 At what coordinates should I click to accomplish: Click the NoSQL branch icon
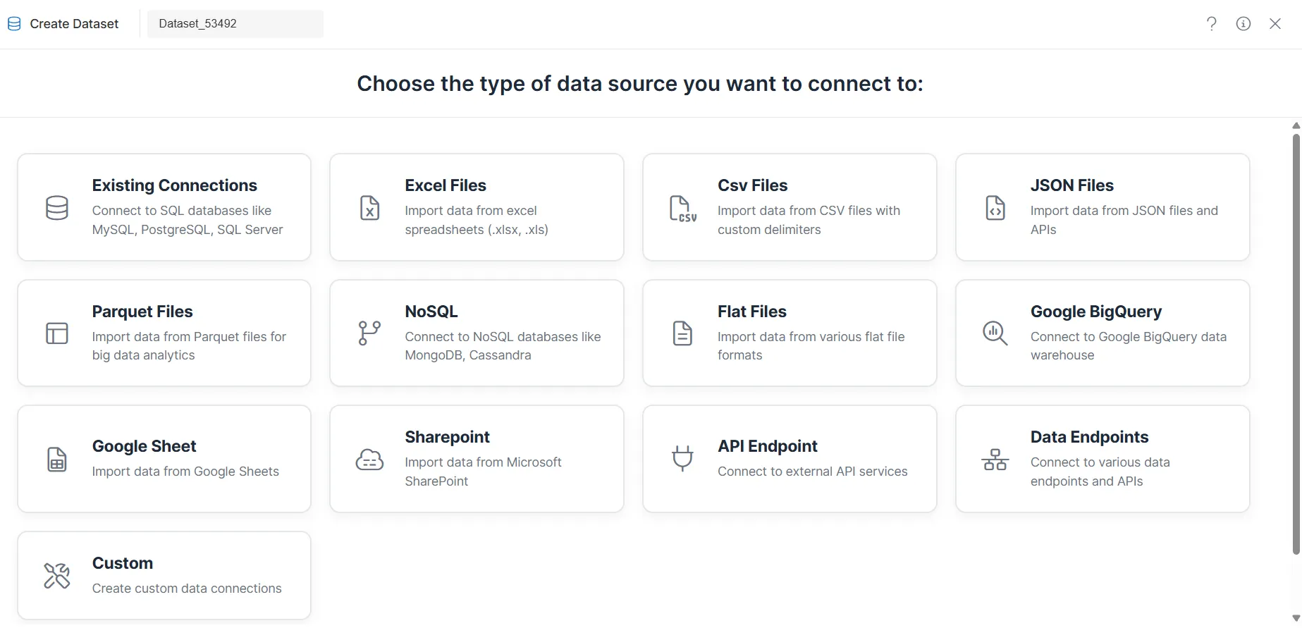[369, 333]
